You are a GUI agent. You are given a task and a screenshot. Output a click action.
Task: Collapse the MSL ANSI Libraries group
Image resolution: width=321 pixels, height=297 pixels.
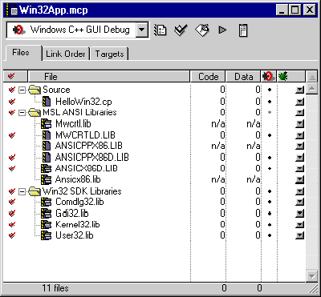pos(22,113)
